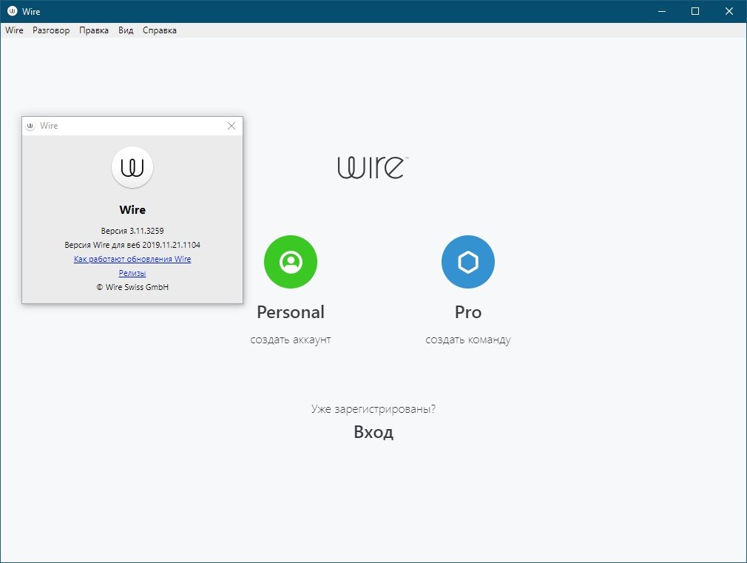Click bold Wire name in About dialog
Viewport: 747px width, 563px height.
coord(132,210)
